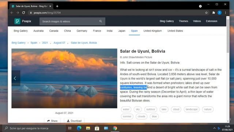Open Task View on the taskbar
Viewport: 234px width, 132px height.
pyautogui.click(x=70, y=128)
